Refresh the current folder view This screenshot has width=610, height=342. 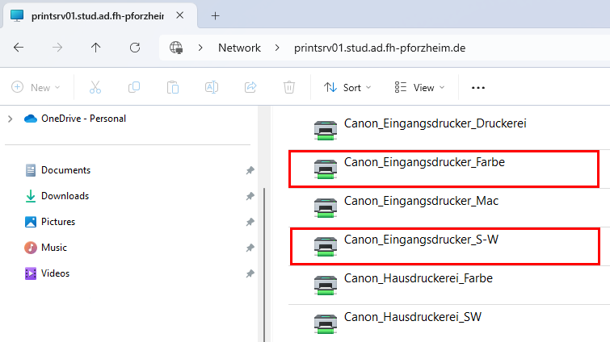coord(135,48)
